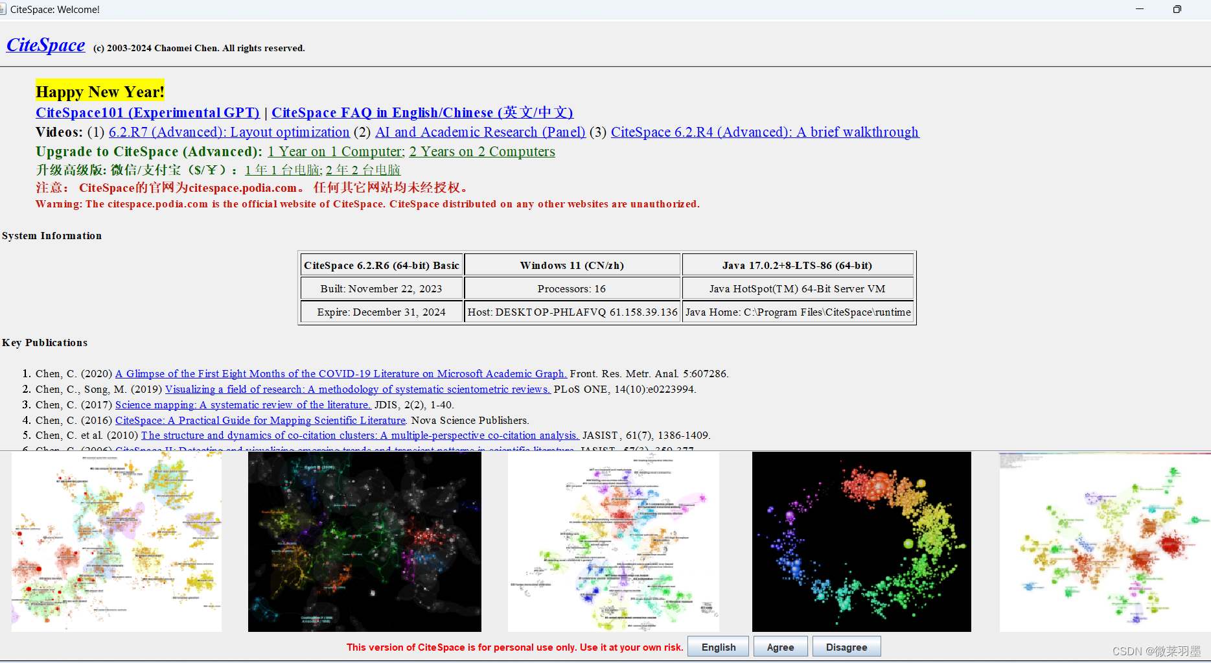The image size is (1211, 663).
Task: View last red-orange cluster map thumbnail
Action: click(1105, 542)
